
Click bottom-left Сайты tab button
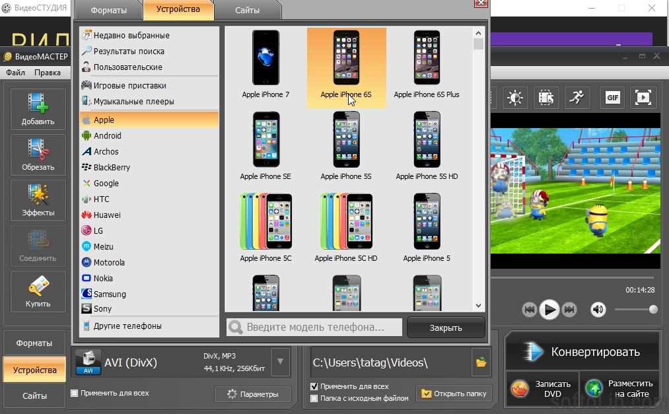tap(34, 396)
